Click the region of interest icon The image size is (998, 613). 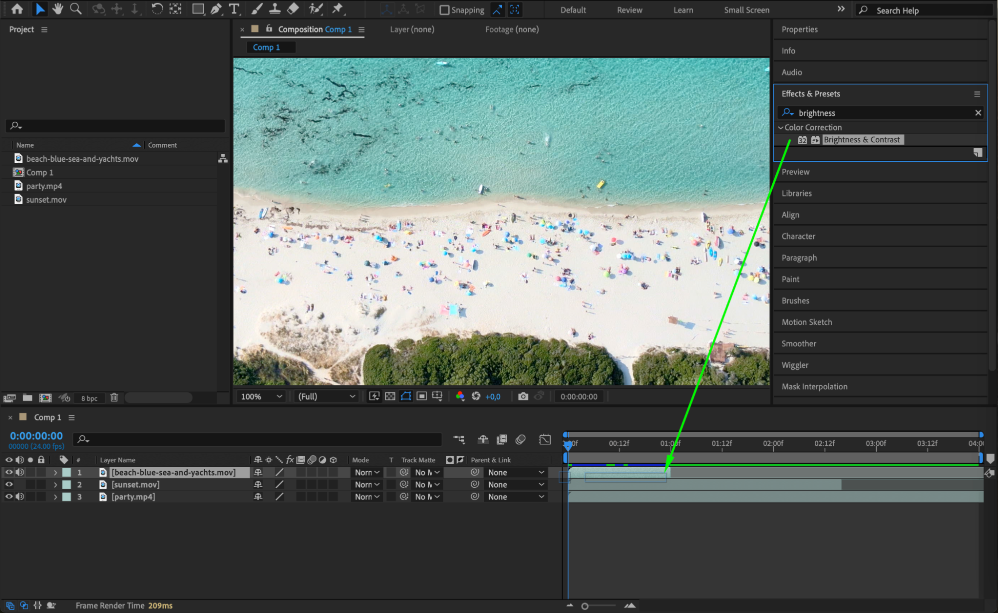click(x=421, y=396)
